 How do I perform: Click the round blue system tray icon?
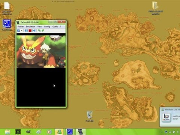(x=166, y=132)
